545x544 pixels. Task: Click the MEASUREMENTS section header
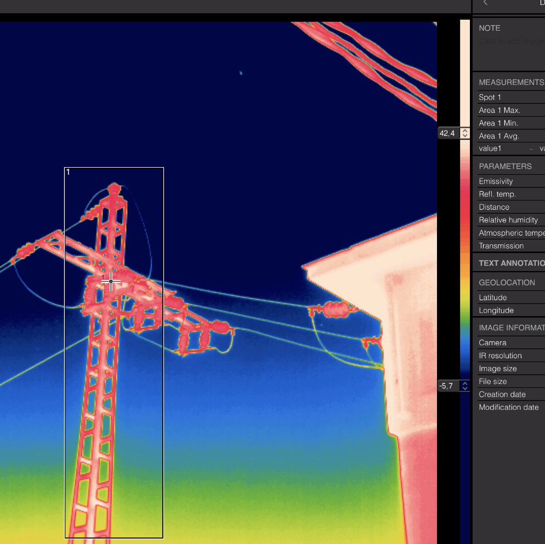(510, 82)
